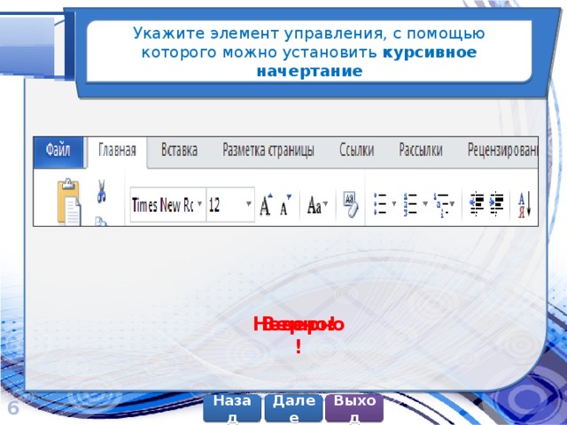
Task: Click the Change Case Aa icon
Action: 314,205
